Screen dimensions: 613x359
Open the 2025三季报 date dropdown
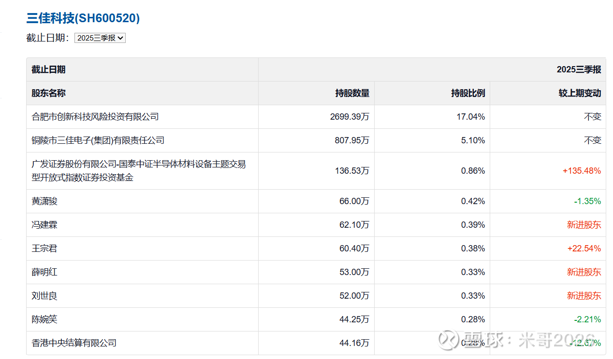[x=100, y=38]
